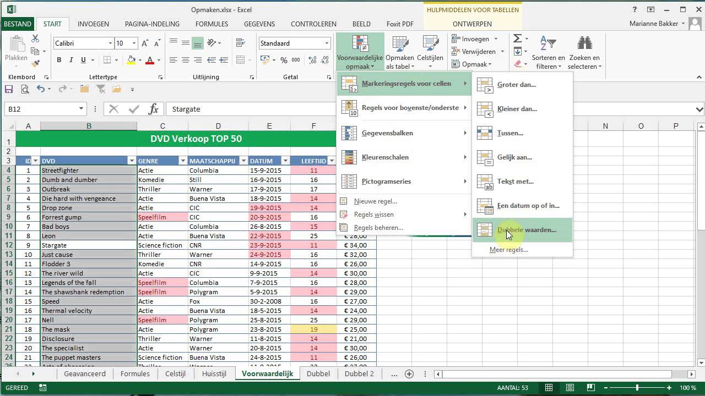
Task: Click the user name Marianne Bakker
Action: click(x=654, y=24)
